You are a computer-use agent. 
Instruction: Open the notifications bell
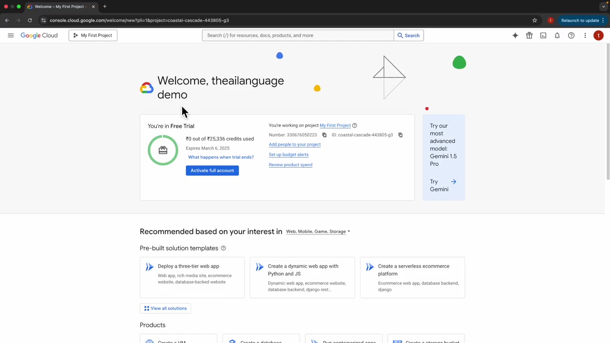tap(557, 35)
